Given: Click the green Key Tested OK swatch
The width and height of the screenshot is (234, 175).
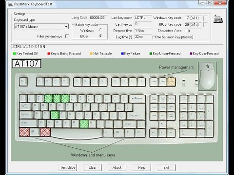Looking at the screenshot, I should click(x=14, y=53).
